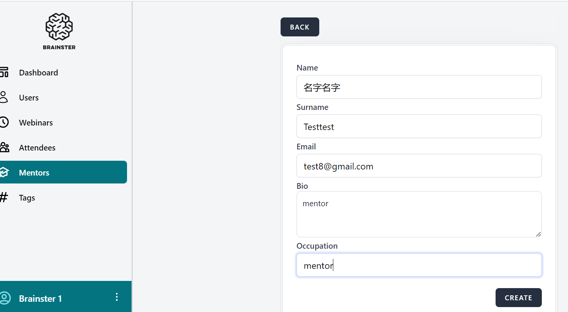Click the Mentors graduation cap icon
568x312 pixels.
(4, 172)
